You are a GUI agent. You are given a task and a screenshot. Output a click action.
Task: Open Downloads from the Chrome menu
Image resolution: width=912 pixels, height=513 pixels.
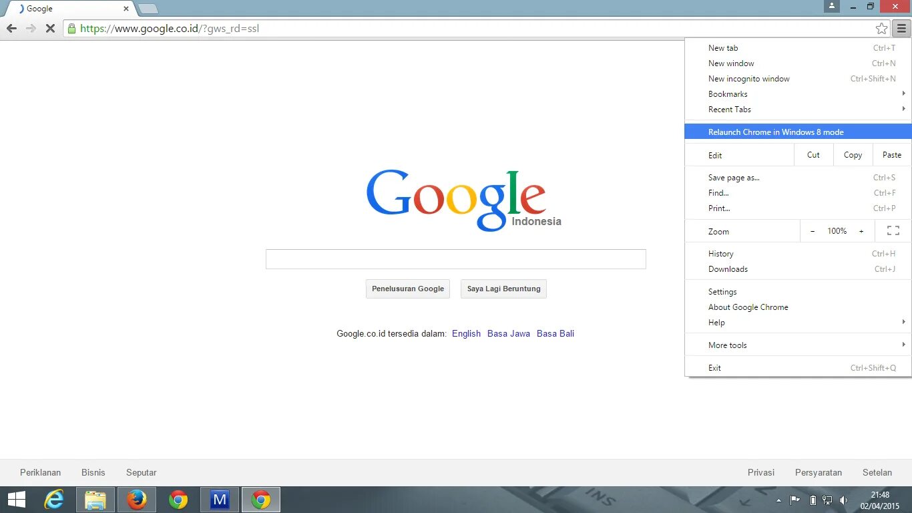(799, 269)
